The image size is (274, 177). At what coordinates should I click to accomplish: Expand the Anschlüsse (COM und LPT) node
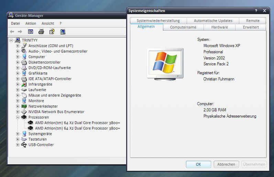point(18,46)
